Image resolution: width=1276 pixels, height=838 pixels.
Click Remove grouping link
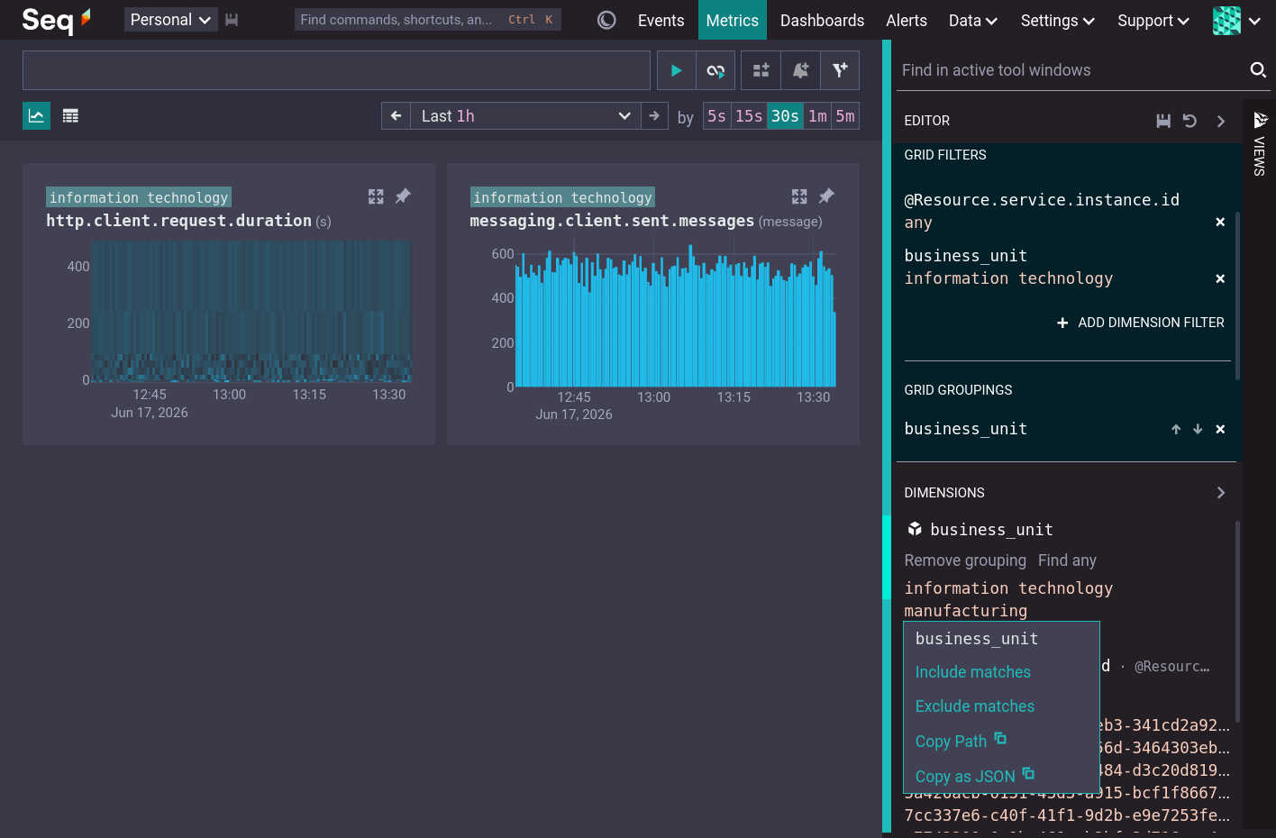pyautogui.click(x=965, y=560)
